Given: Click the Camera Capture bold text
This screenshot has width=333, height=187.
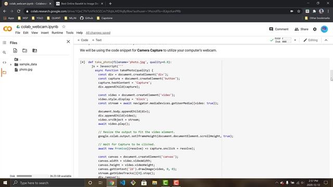Looking at the screenshot, I should coord(150,50).
